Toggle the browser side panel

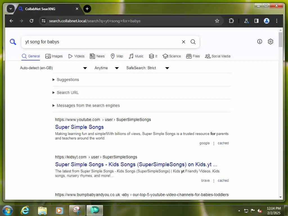(256, 21)
